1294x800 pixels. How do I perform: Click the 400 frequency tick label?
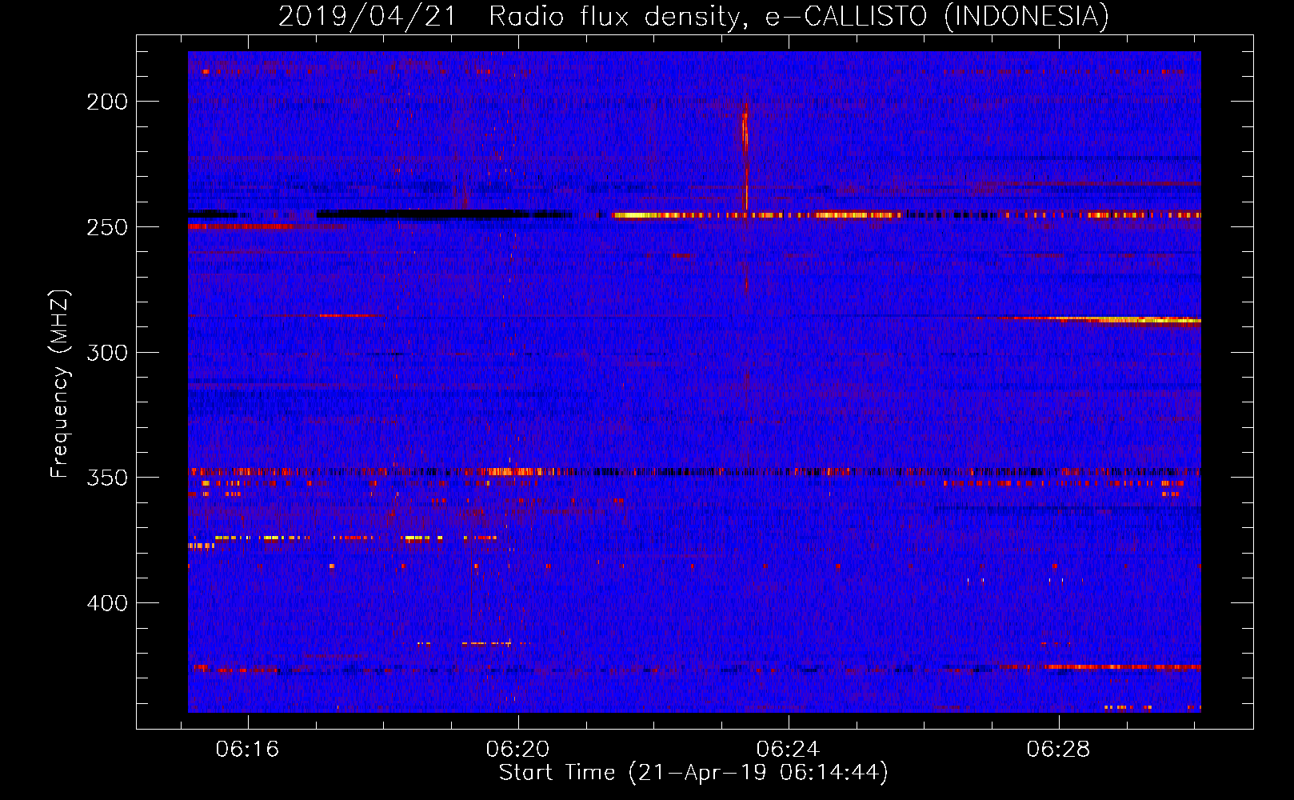coord(107,602)
